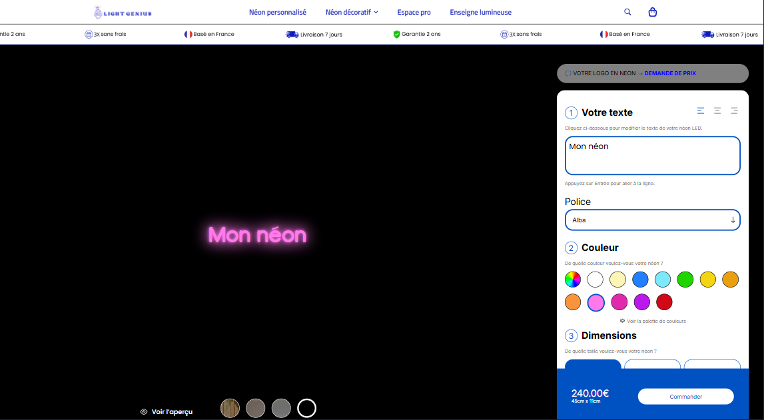Click the Mon néon text field

click(x=652, y=156)
